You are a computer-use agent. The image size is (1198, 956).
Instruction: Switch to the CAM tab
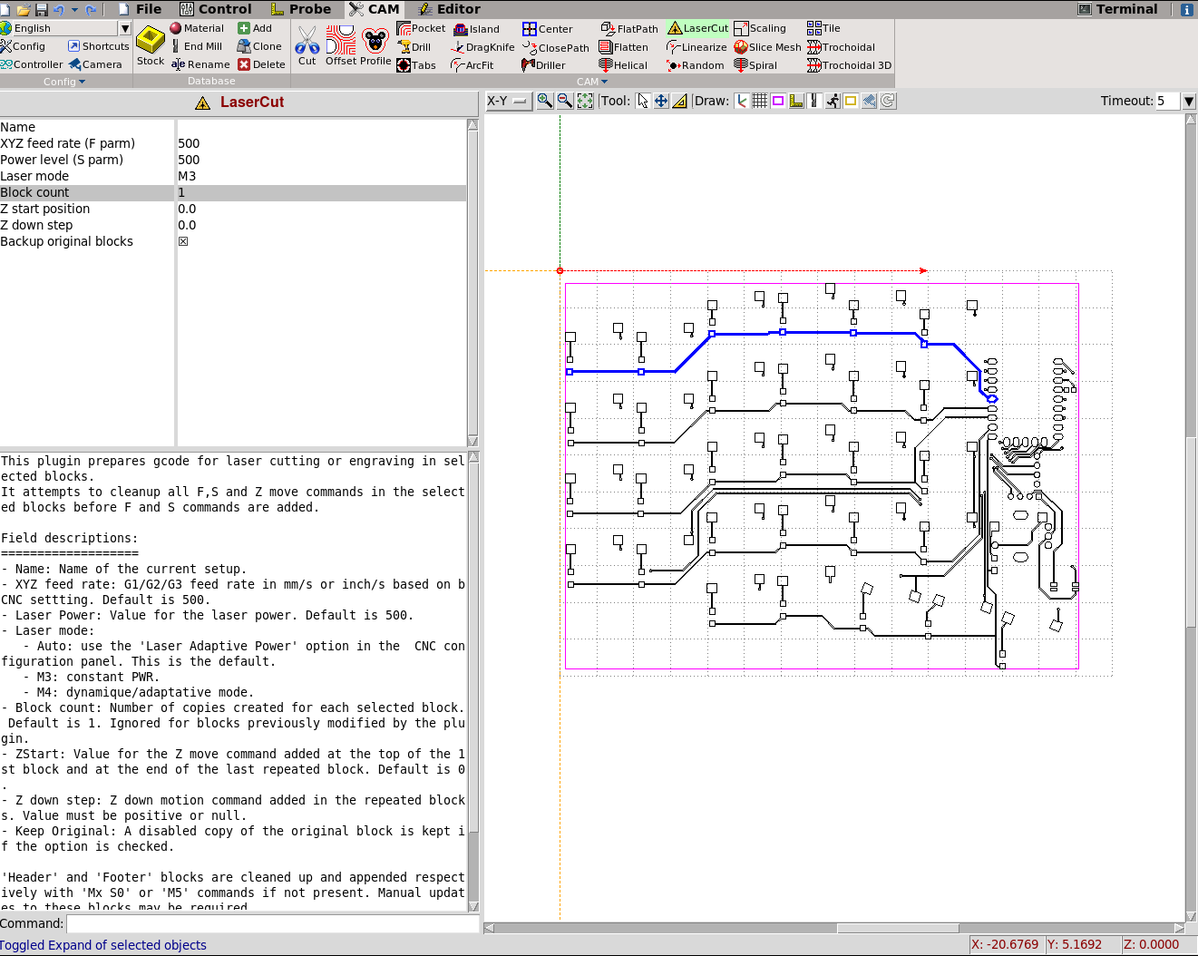pyautogui.click(x=375, y=9)
